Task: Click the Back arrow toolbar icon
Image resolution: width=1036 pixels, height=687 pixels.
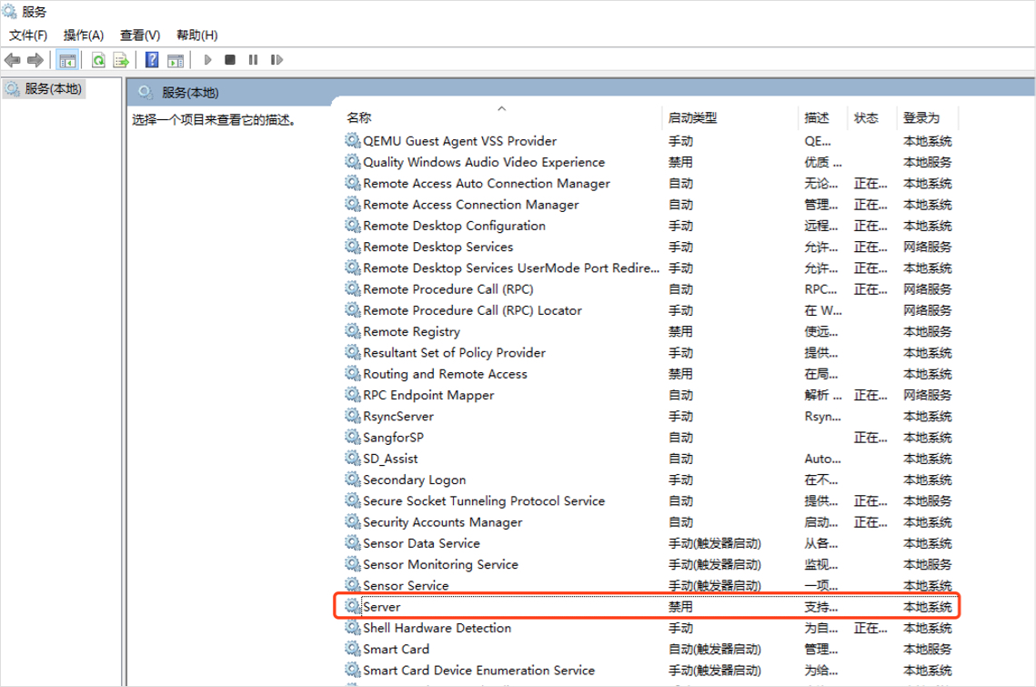Action: (x=12, y=60)
